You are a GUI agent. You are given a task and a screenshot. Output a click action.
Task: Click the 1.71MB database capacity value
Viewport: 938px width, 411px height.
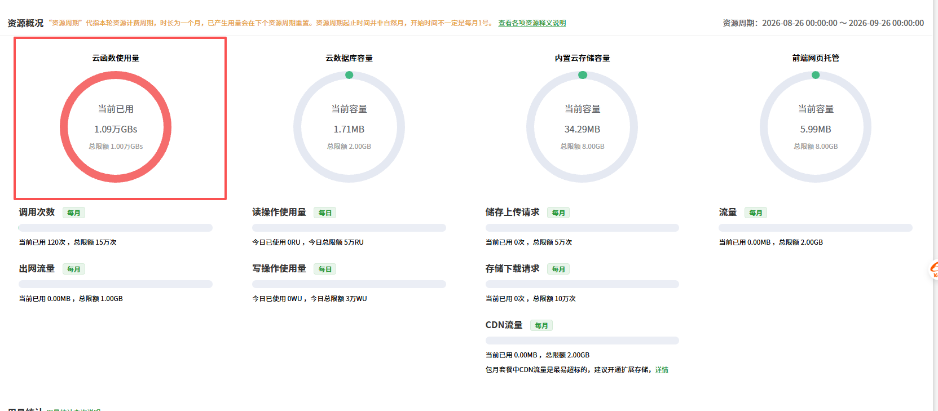349,129
